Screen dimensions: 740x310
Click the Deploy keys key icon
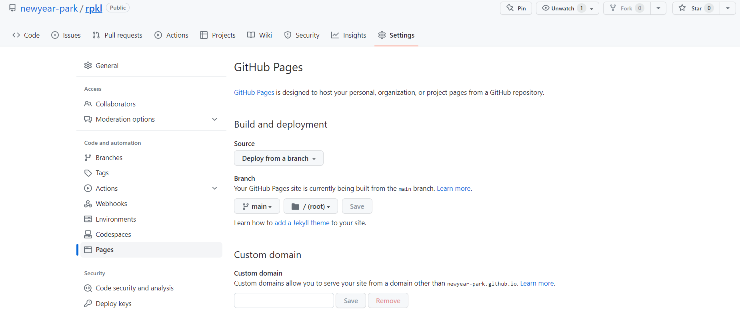point(88,304)
